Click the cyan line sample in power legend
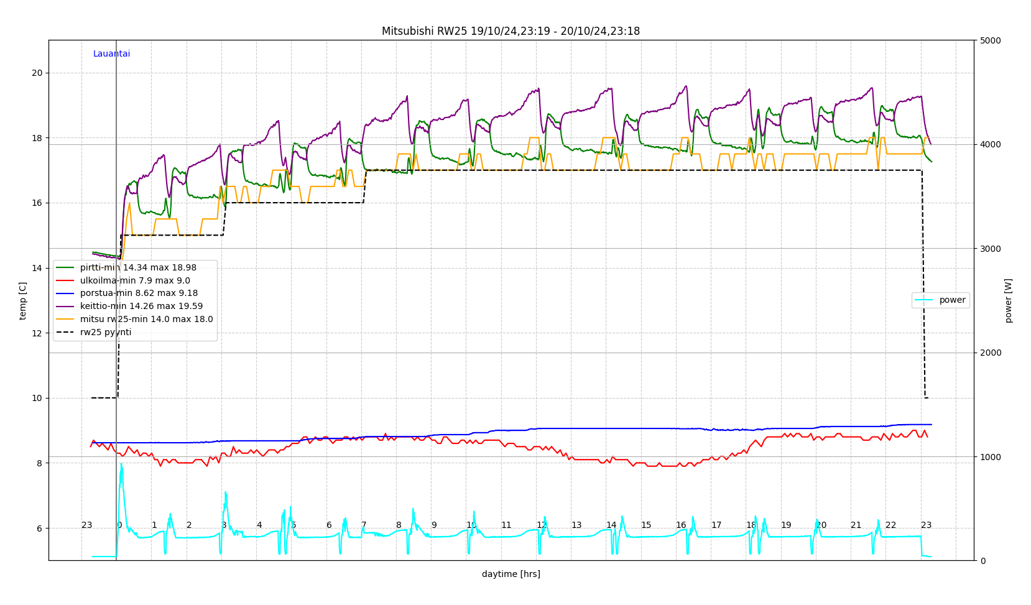Image resolution: width=1031 pixels, height=605 pixels. [923, 300]
